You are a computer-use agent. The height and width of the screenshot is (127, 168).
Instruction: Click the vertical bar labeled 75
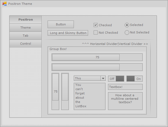(x=55, y=91)
